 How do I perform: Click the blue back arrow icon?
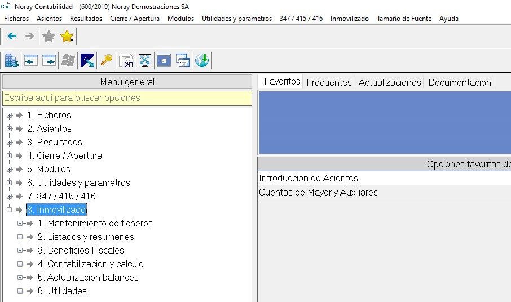12,36
